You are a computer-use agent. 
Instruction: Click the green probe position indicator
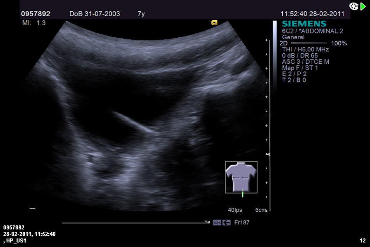(x=242, y=193)
